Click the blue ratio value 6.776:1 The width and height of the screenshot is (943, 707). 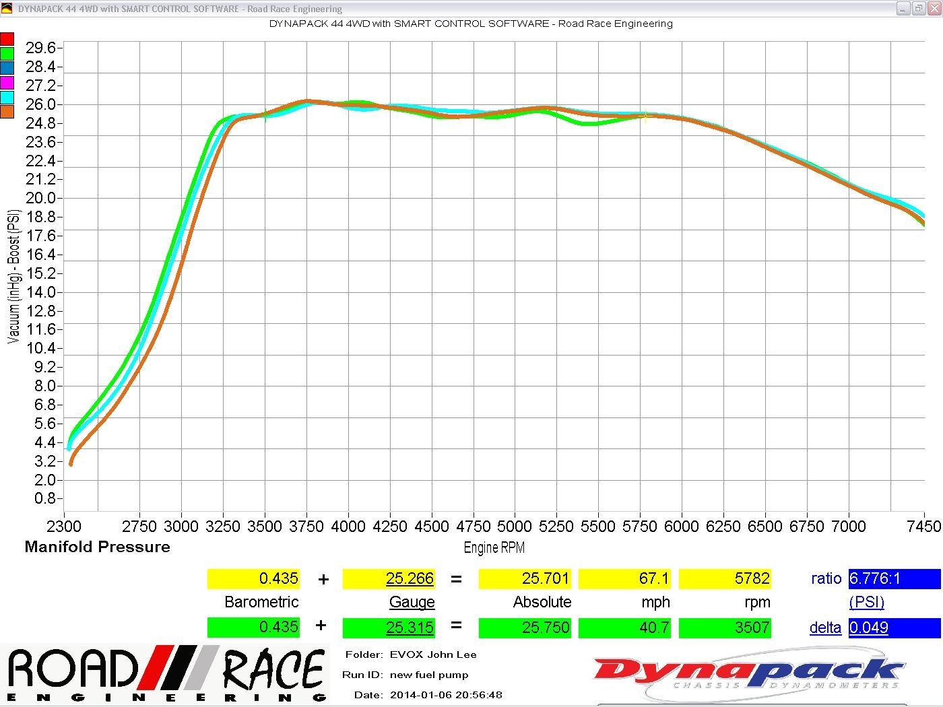pos(894,579)
